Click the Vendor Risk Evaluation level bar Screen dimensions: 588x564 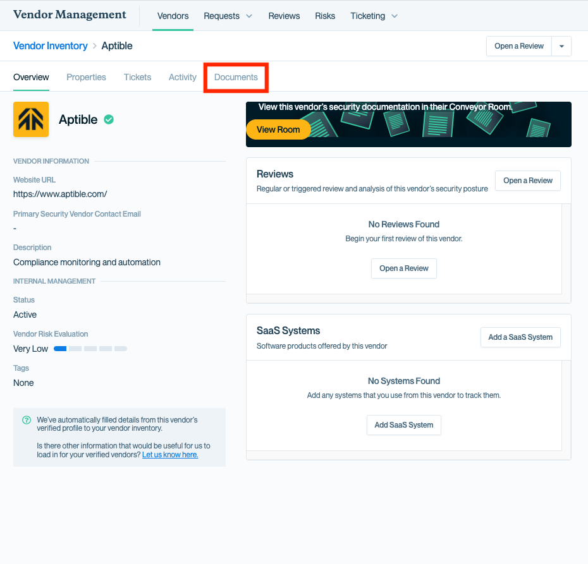tap(90, 349)
